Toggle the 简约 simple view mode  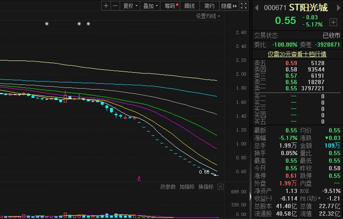(209, 6)
